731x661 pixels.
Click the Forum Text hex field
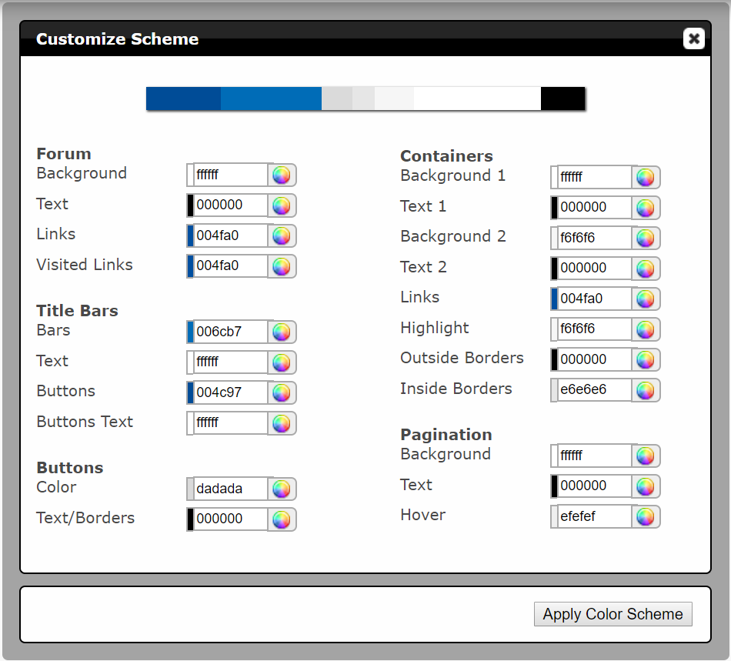pyautogui.click(x=231, y=205)
